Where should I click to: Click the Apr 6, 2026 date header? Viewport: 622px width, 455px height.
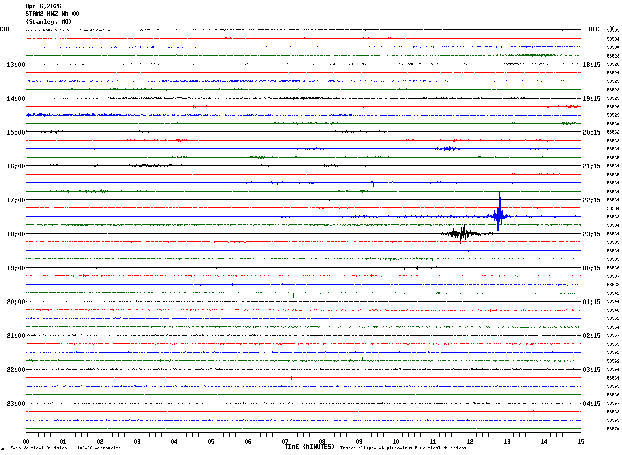pyautogui.click(x=43, y=6)
